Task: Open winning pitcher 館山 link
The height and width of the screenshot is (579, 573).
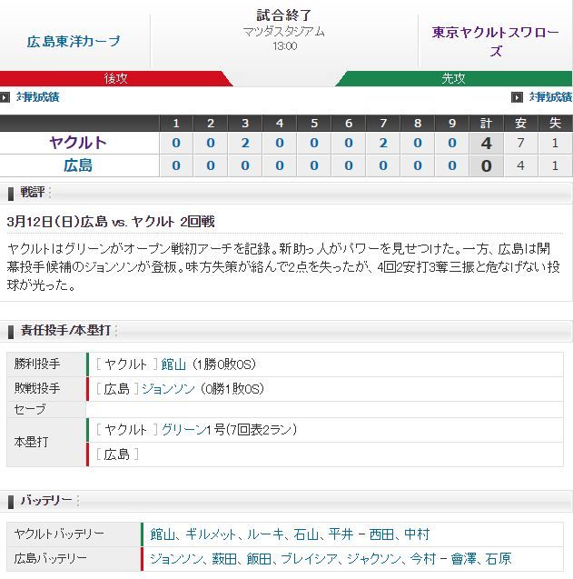Action: click(173, 364)
